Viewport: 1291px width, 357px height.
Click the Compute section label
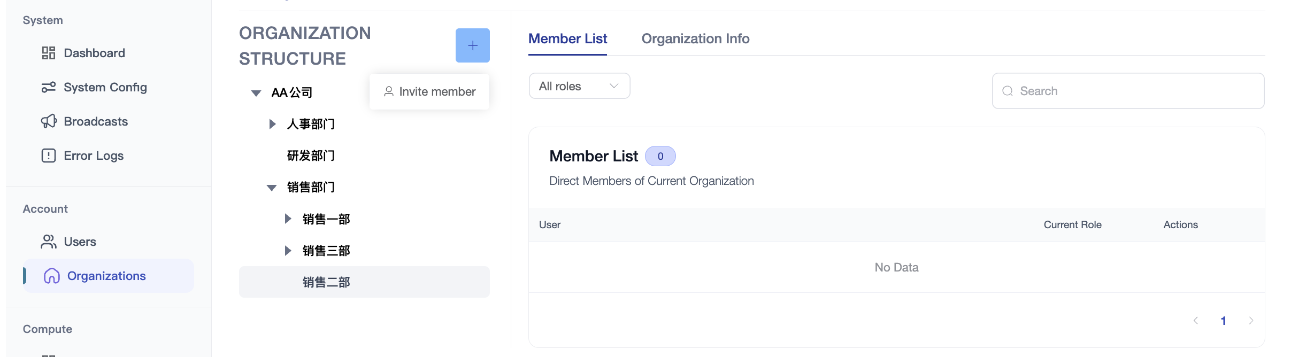48,329
